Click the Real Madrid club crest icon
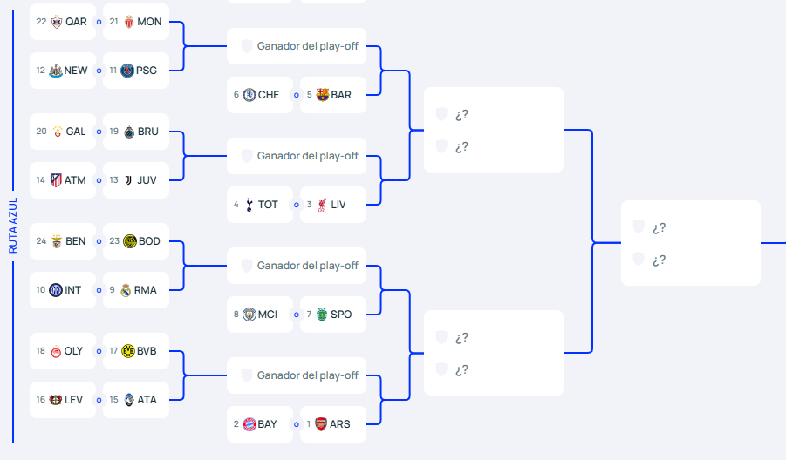Image resolution: width=786 pixels, height=460 pixels. tap(126, 290)
